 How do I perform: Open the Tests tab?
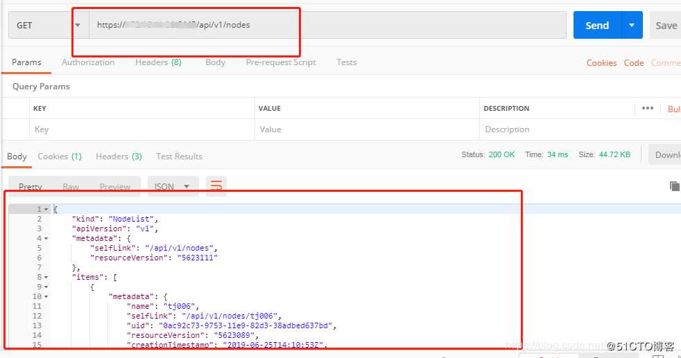[346, 62]
